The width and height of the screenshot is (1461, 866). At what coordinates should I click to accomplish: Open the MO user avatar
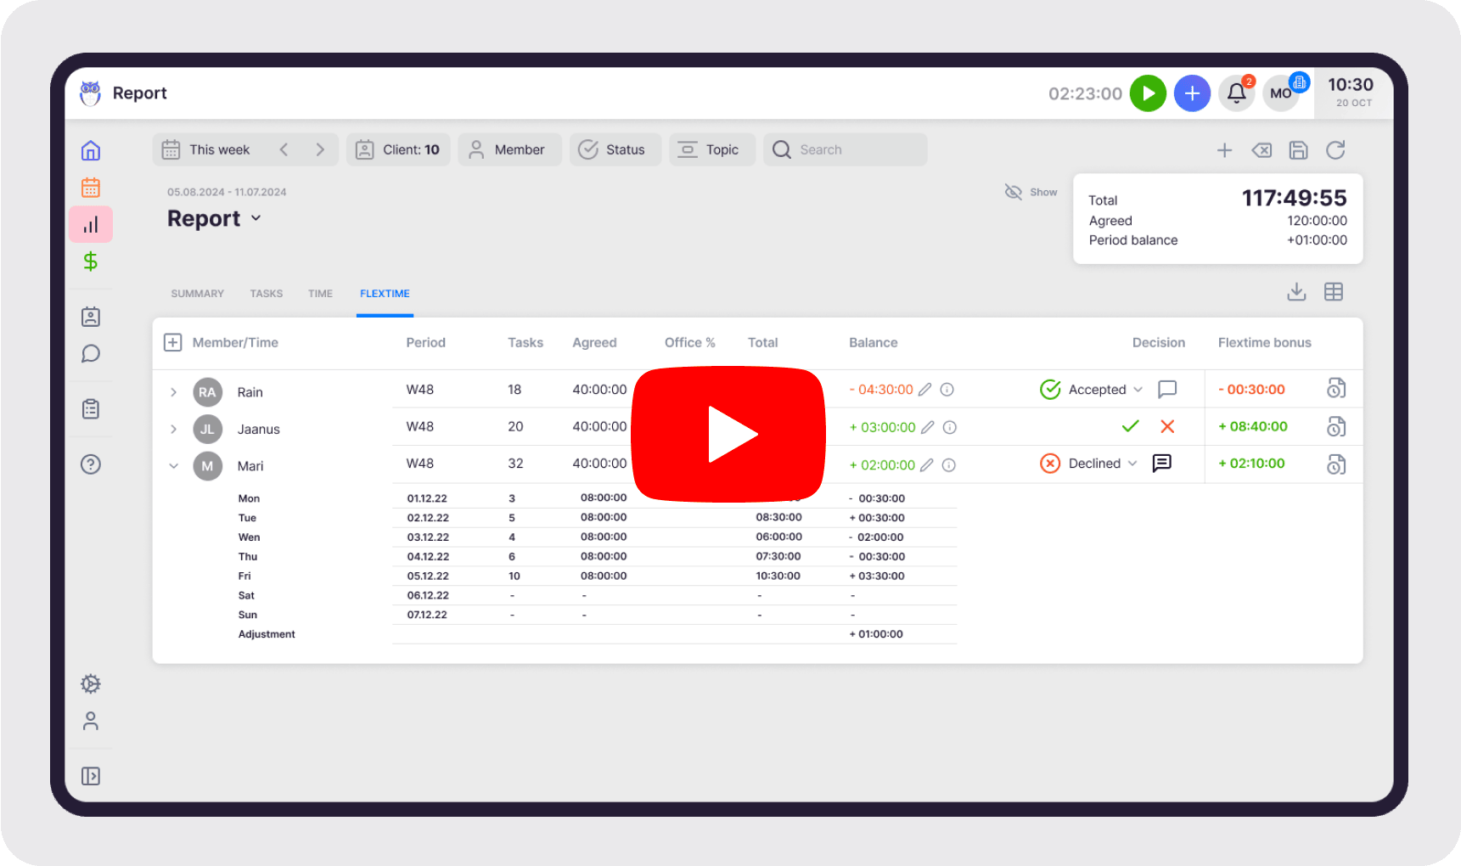point(1281,93)
